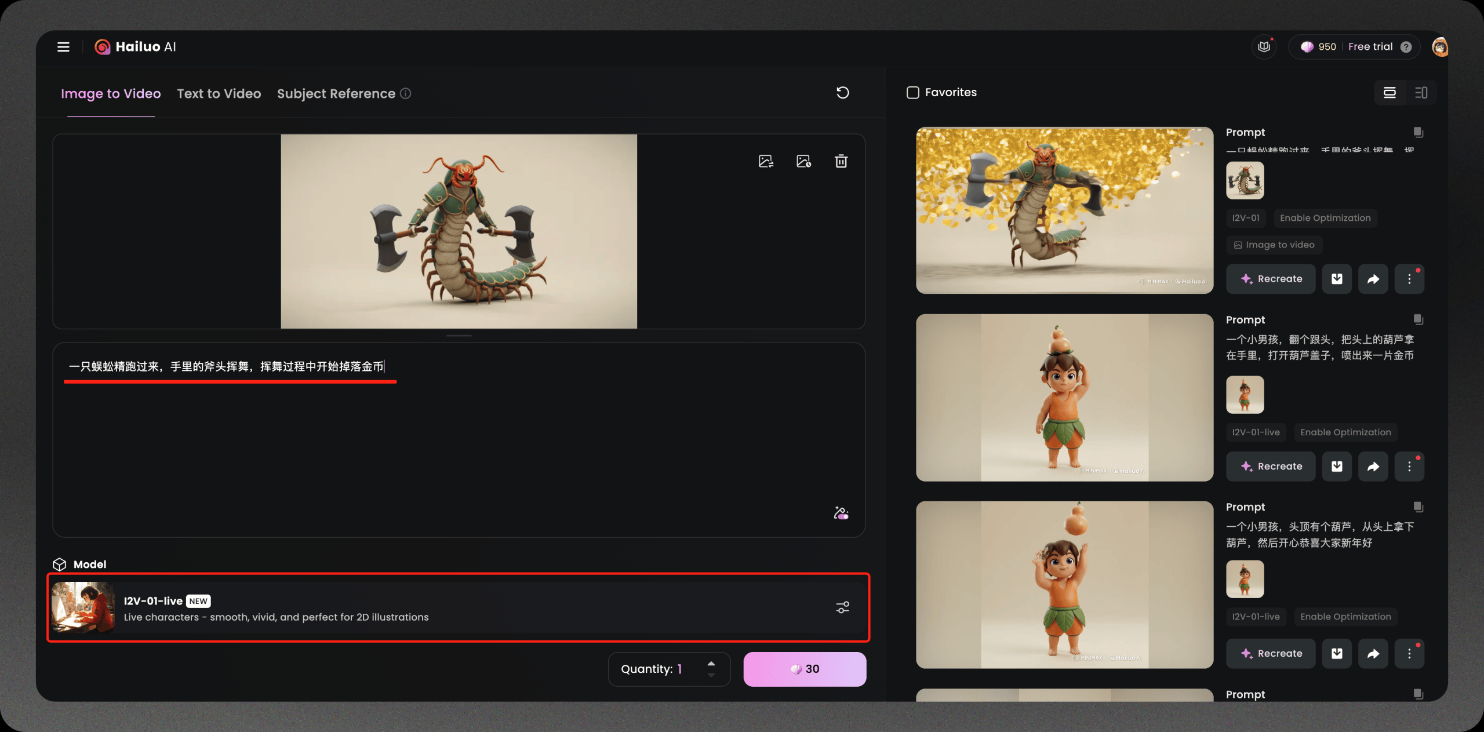Screen dimensions: 1484x732
Task: Play the boy video with the 翻个跟头 prompt
Action: [1064, 398]
